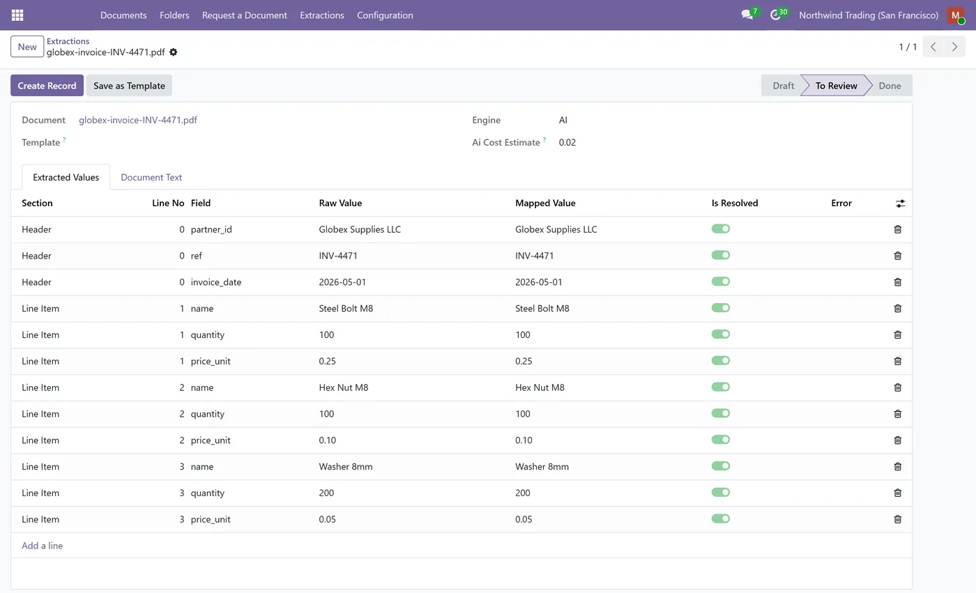Viewport: 976px width, 593px height.
Task: Toggle Is Resolved for invoice_date row
Action: [721, 282]
